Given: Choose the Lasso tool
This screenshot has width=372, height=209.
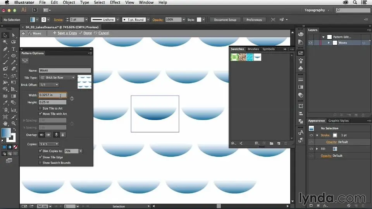Looking at the screenshot, I should pyautogui.click(x=14, y=42).
